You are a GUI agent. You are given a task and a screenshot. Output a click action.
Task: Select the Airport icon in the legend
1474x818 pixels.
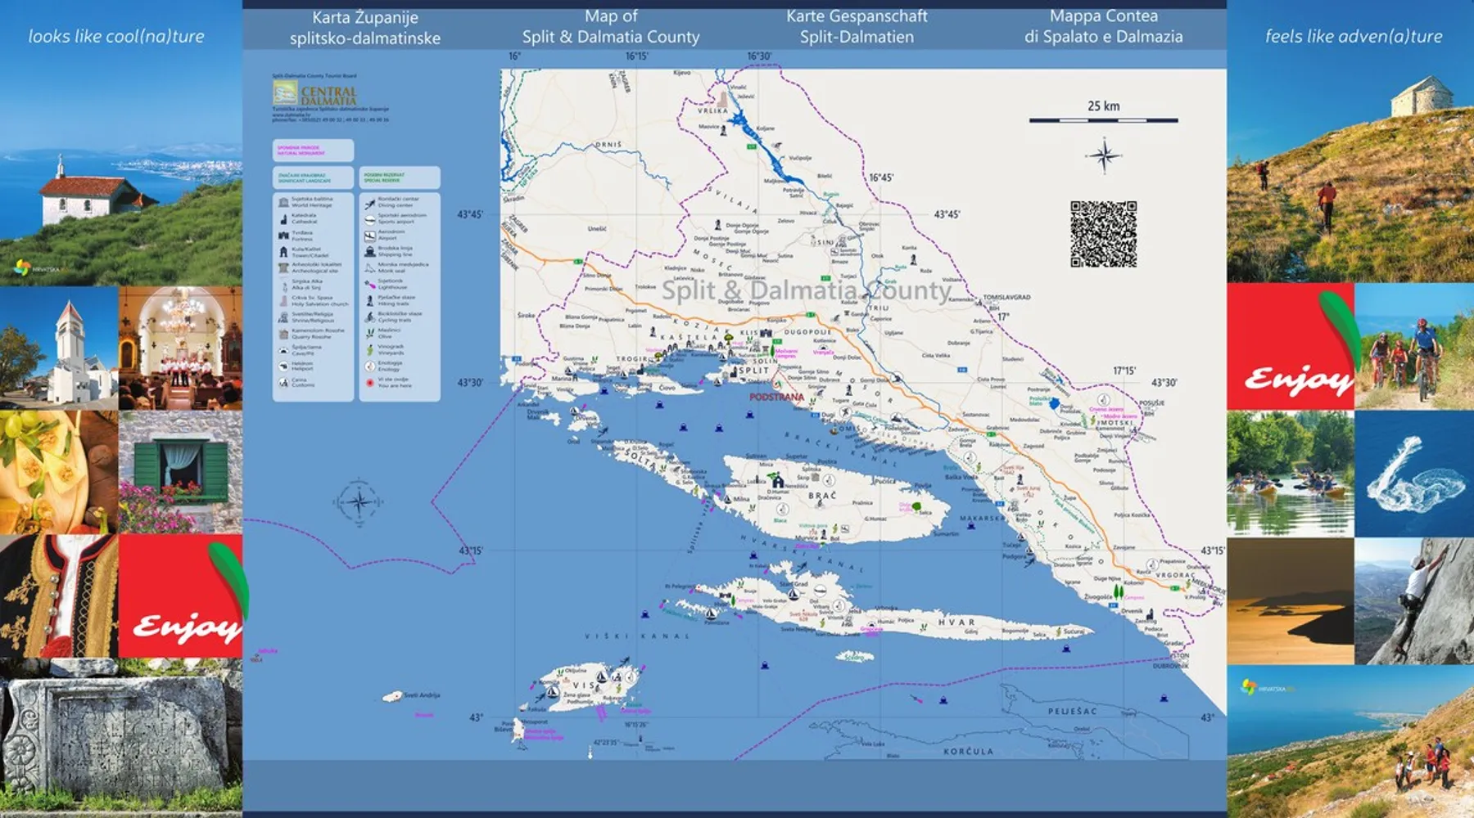tap(370, 236)
